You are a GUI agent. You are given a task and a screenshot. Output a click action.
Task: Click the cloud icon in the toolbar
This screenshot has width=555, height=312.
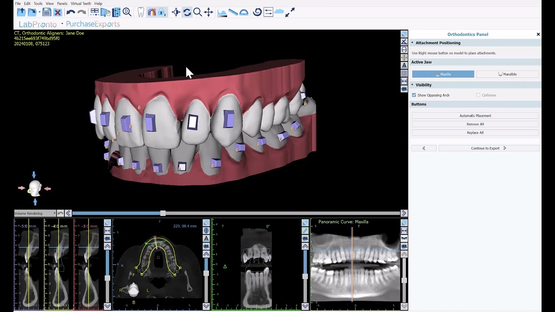pyautogui.click(x=279, y=12)
